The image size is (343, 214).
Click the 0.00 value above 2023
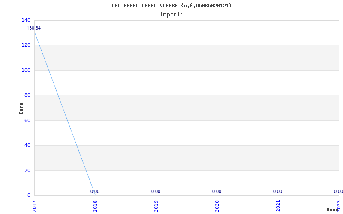[338, 191]
